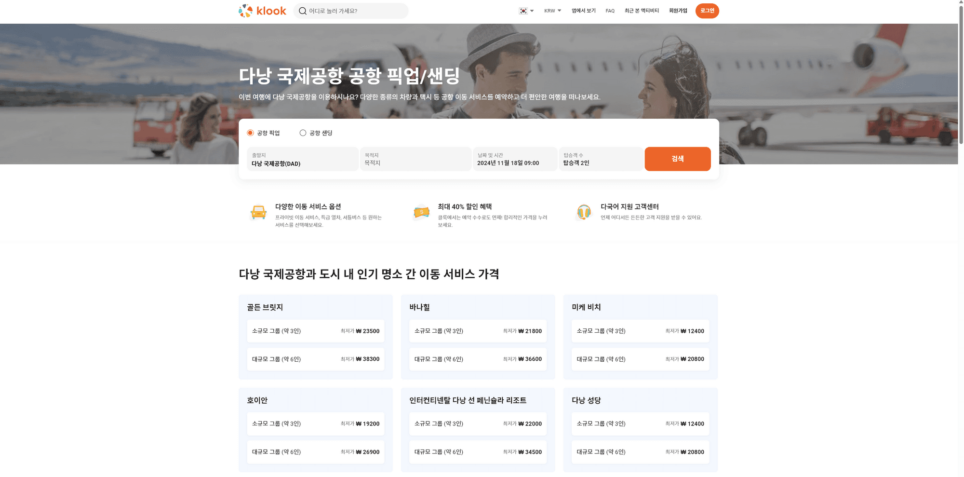Click the headset customer support icon
This screenshot has width=964, height=477.
tap(584, 212)
